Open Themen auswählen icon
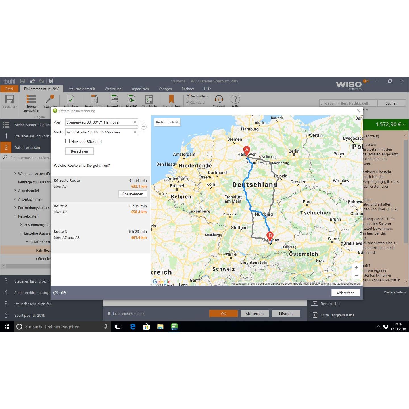Image resolution: width=409 pixels, height=409 pixels. click(x=31, y=99)
